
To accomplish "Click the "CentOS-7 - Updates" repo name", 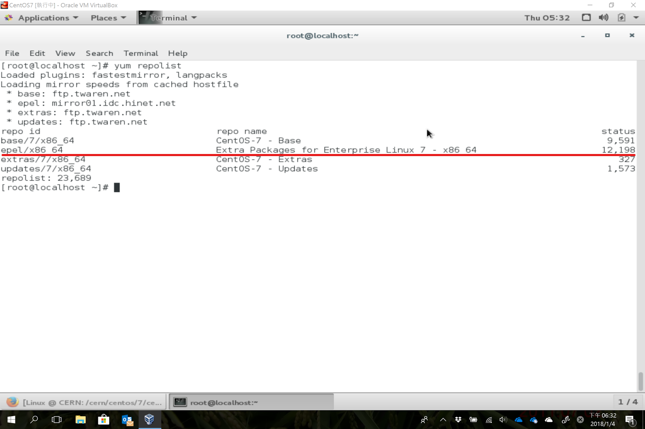I will pyautogui.click(x=267, y=169).
